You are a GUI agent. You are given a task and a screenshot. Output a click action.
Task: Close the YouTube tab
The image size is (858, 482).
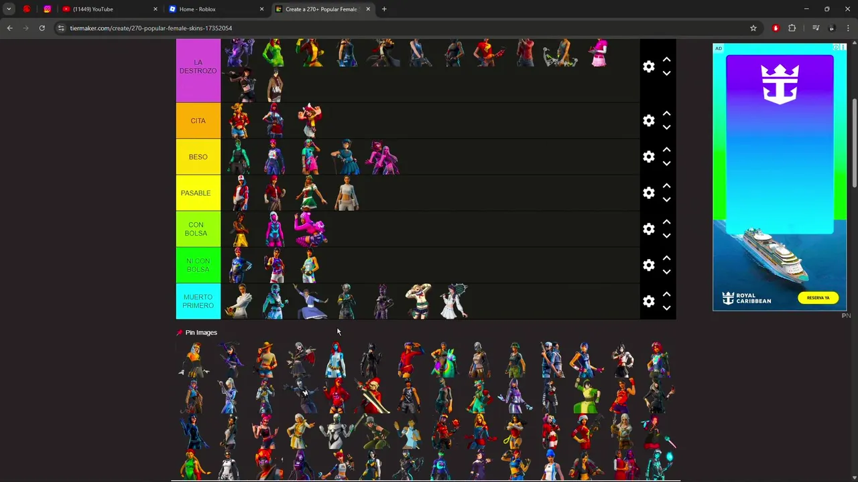pos(156,9)
